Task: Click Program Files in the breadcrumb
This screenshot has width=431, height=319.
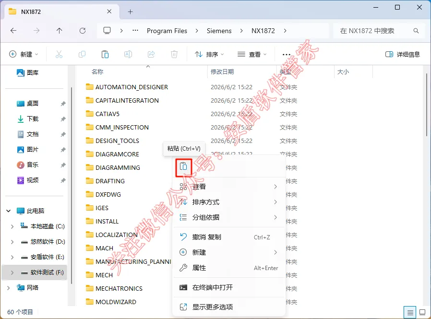Action: tap(167, 31)
